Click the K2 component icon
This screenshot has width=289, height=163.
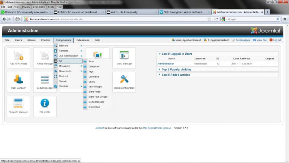[56, 61]
